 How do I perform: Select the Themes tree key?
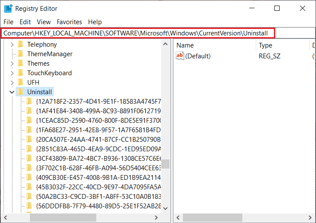38,63
